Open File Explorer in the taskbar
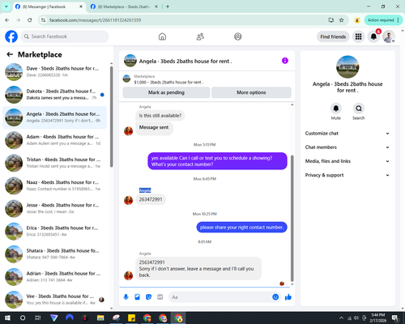The width and height of the screenshot is (405, 324). (x=100, y=318)
